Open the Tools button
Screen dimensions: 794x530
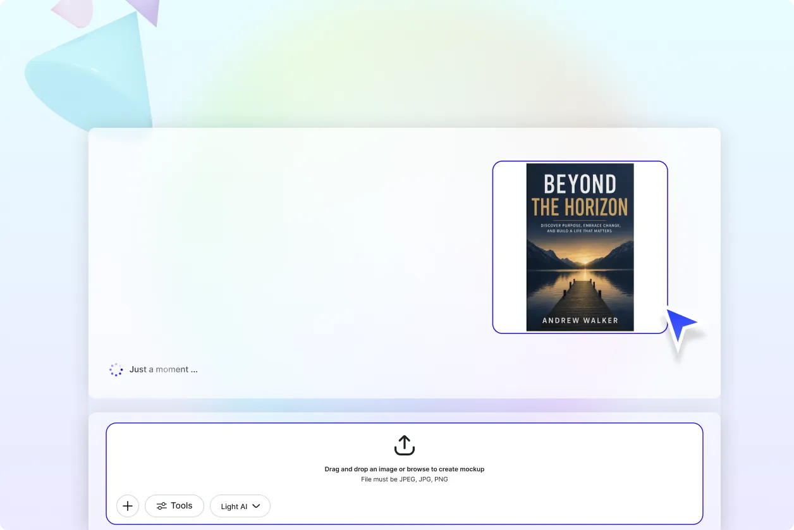click(x=174, y=506)
